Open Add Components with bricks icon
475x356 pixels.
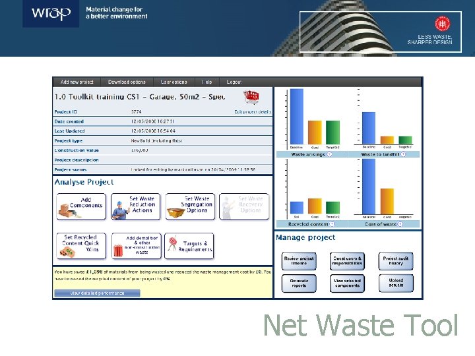(x=81, y=206)
